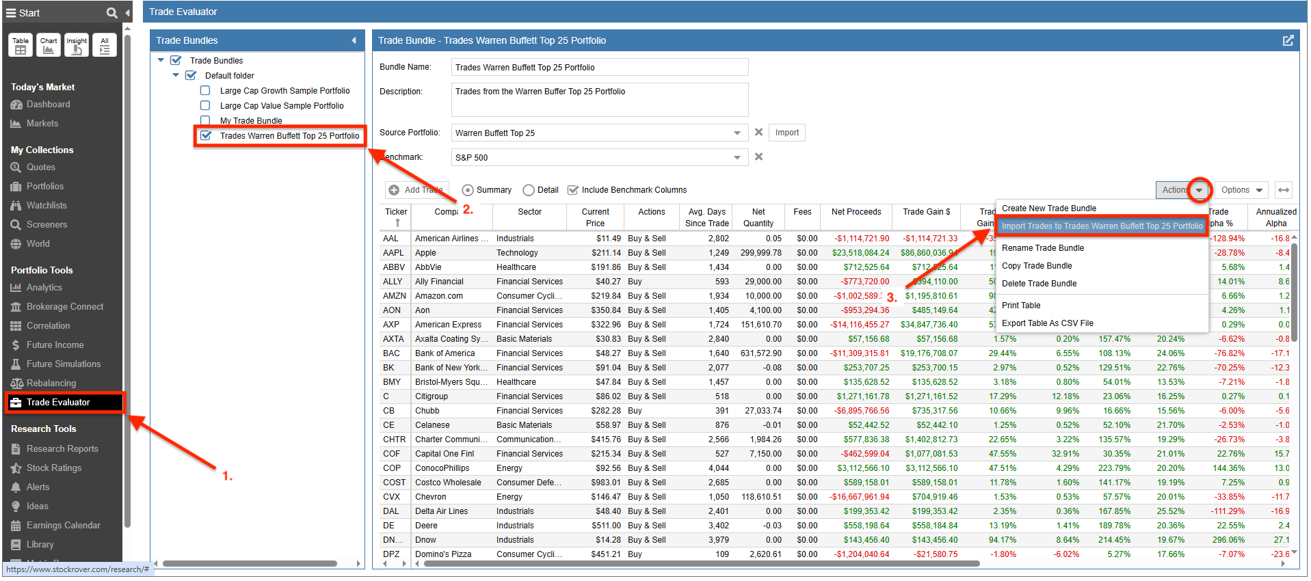Open the search magnifier in Start bar

click(x=111, y=12)
